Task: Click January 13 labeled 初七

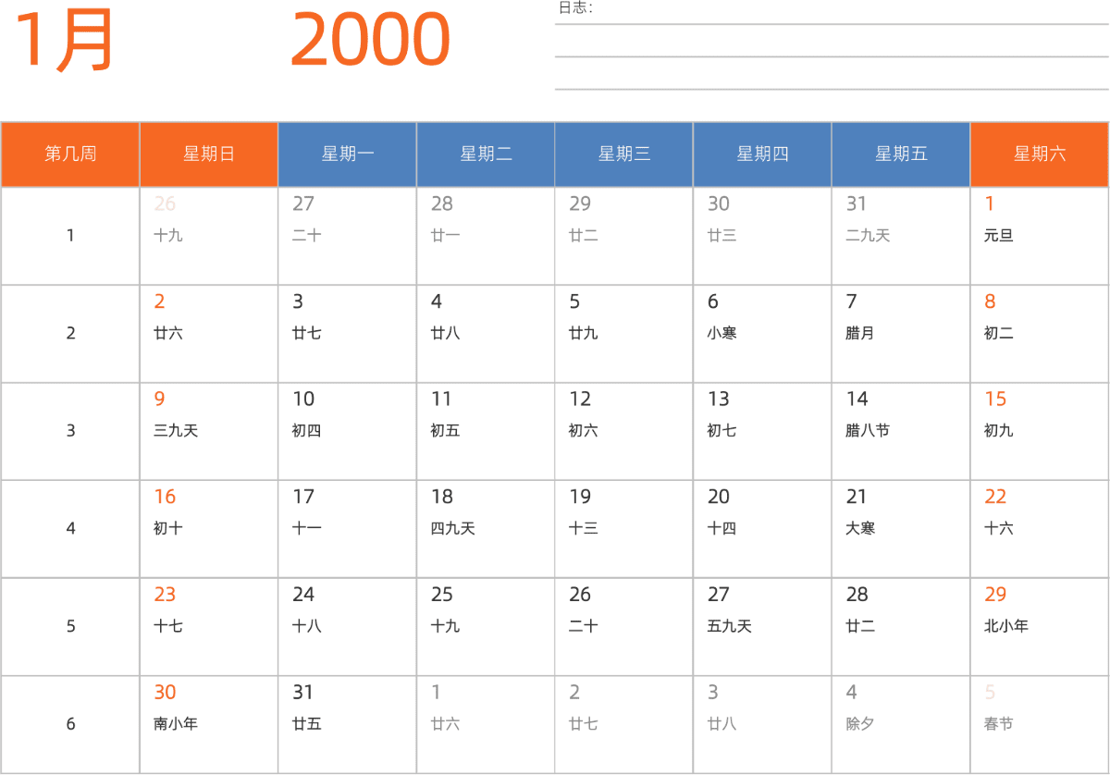Action: click(763, 431)
